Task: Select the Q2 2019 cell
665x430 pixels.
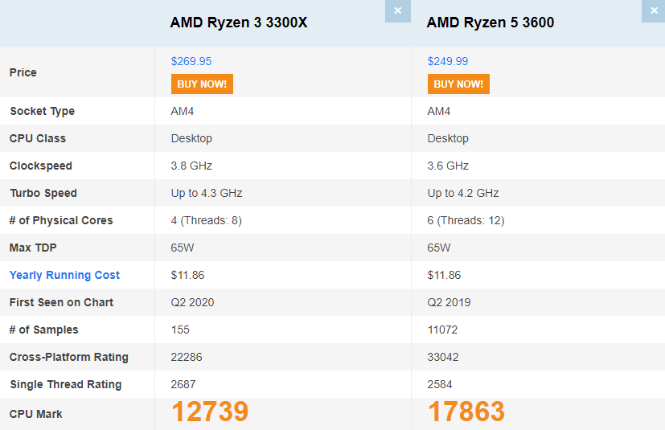Action: 449,302
